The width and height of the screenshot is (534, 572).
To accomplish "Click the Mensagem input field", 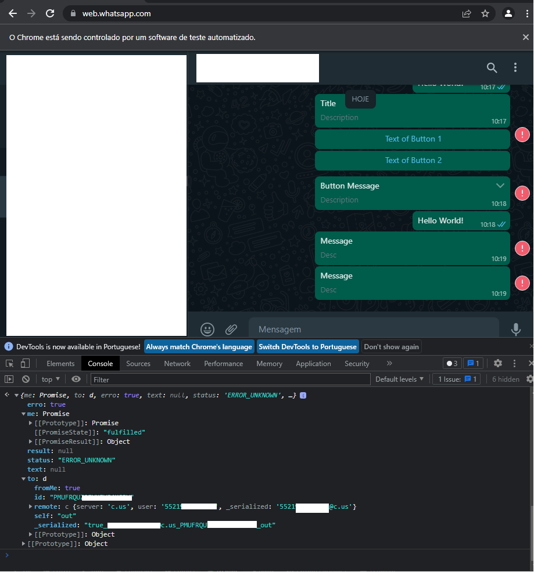I will tap(374, 330).
